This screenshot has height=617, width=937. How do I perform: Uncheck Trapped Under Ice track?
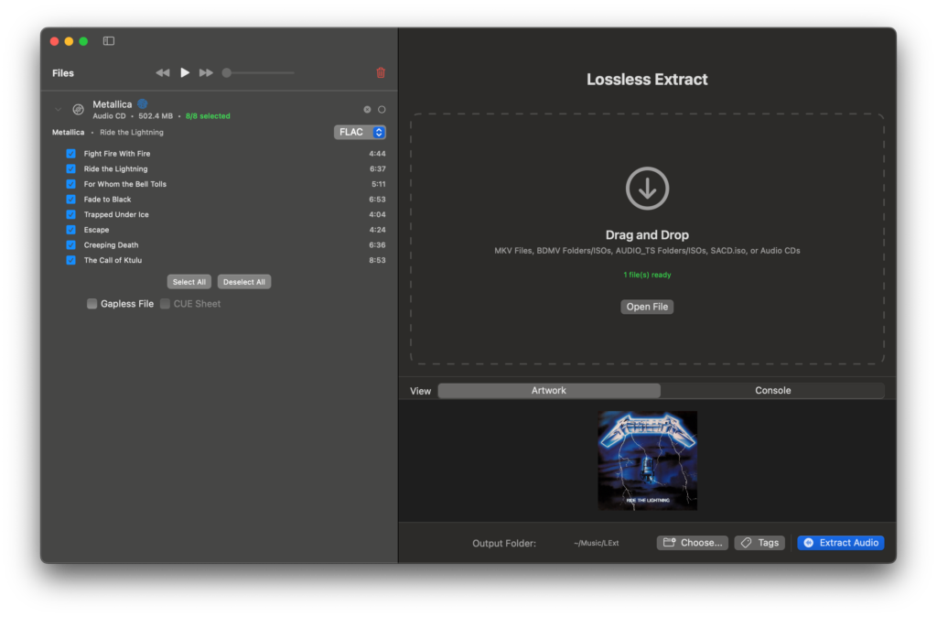coord(71,214)
